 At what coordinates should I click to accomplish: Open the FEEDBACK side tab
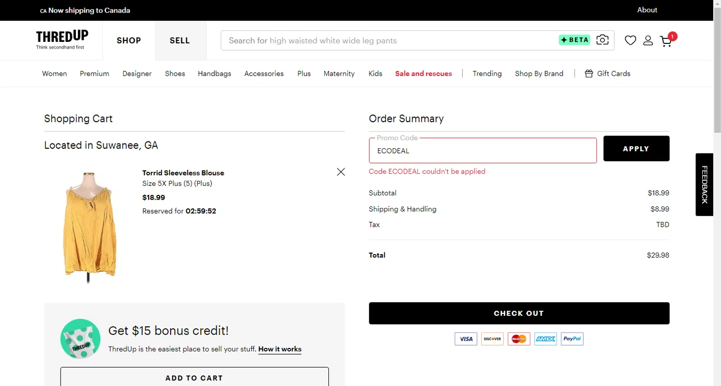[704, 184]
